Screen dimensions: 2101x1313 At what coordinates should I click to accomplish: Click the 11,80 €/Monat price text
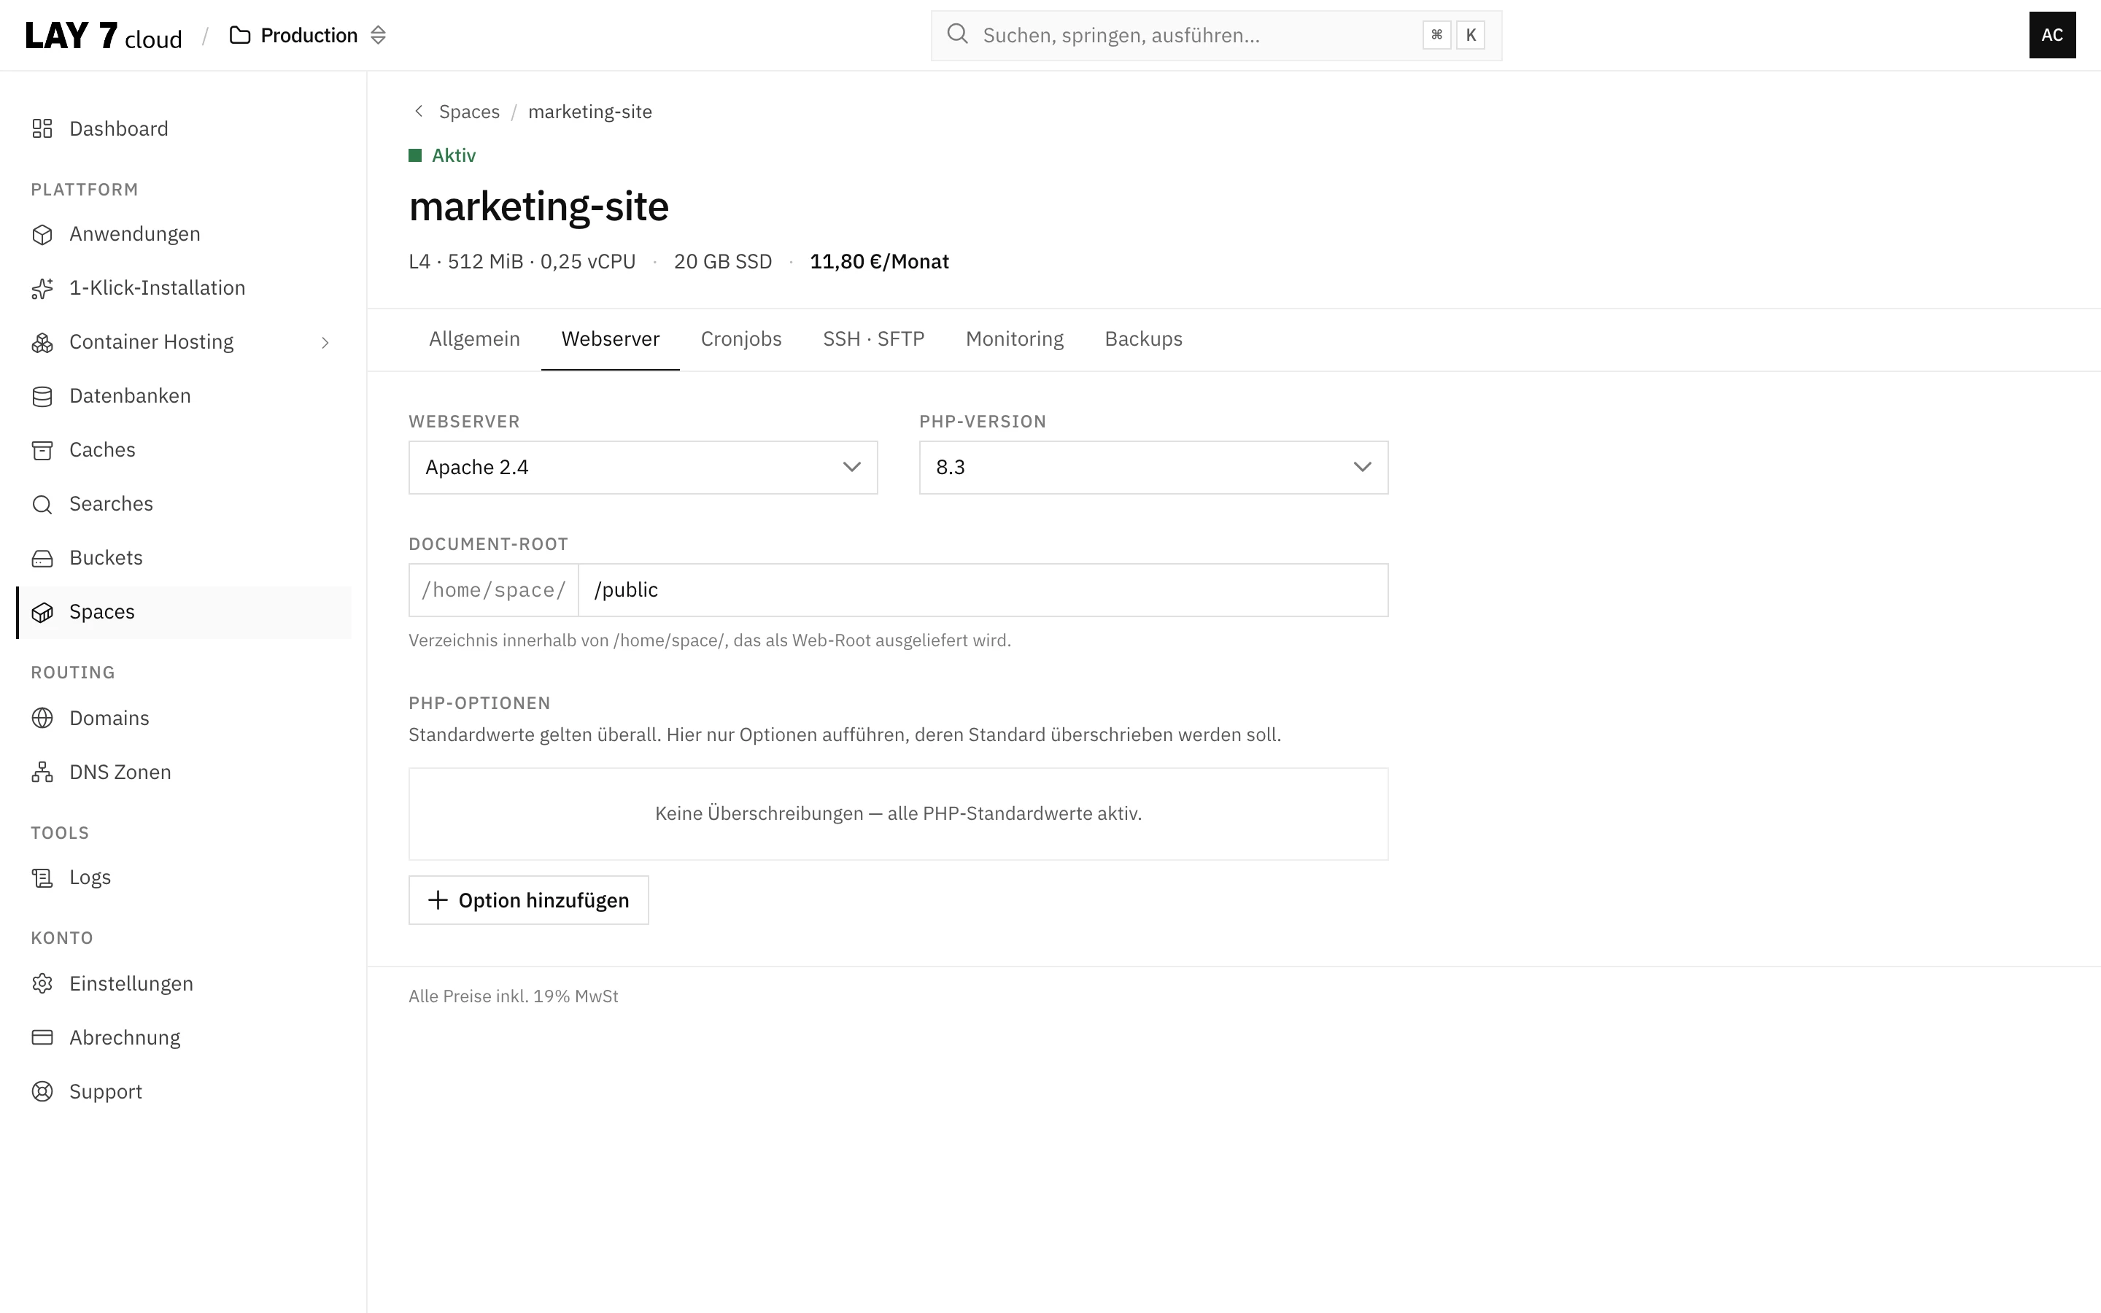tap(880, 261)
